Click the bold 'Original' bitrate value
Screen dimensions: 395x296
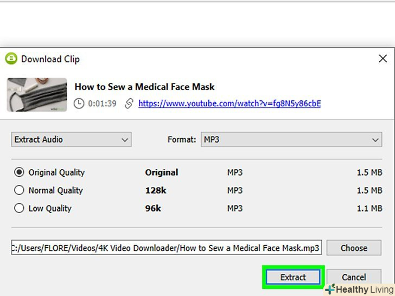[x=162, y=172]
